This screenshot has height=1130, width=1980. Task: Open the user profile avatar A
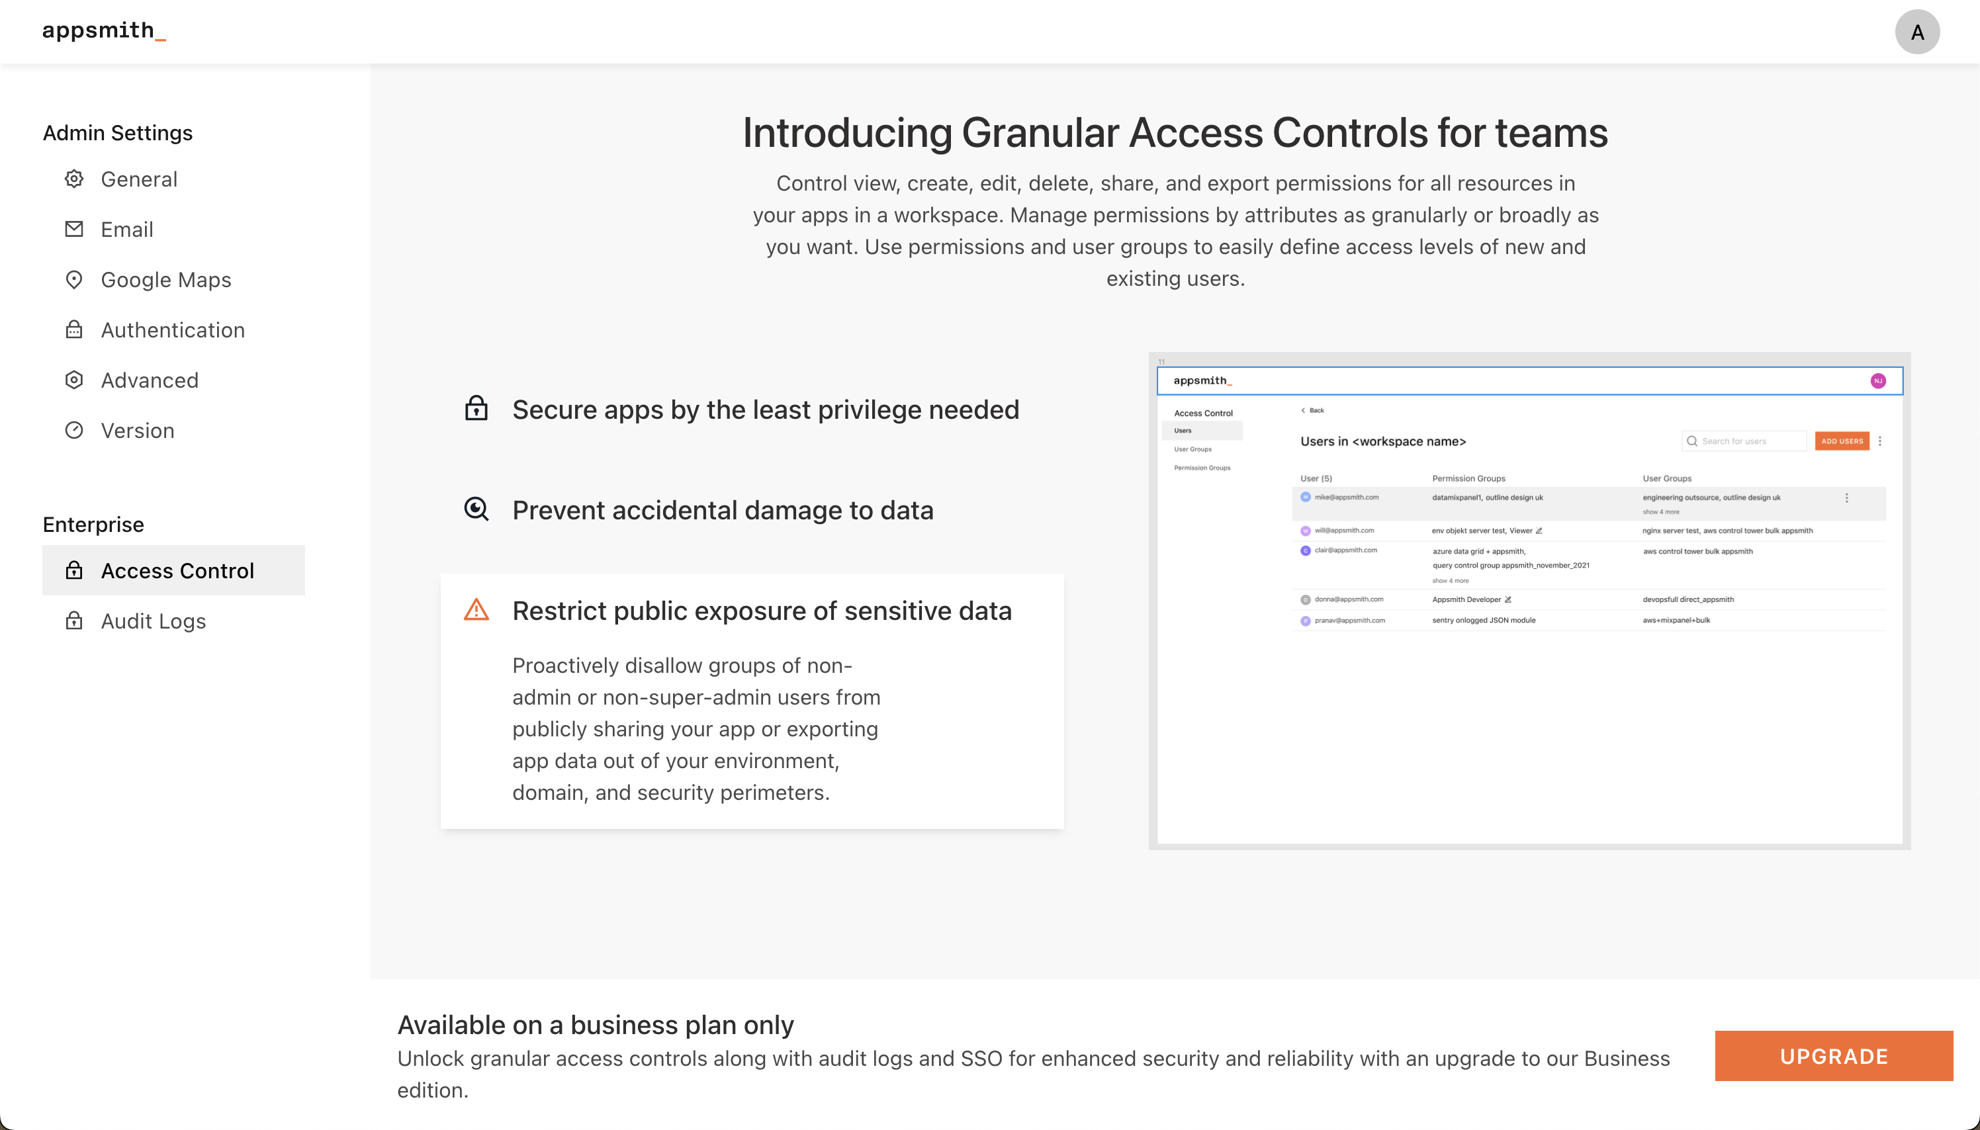[x=1916, y=32]
